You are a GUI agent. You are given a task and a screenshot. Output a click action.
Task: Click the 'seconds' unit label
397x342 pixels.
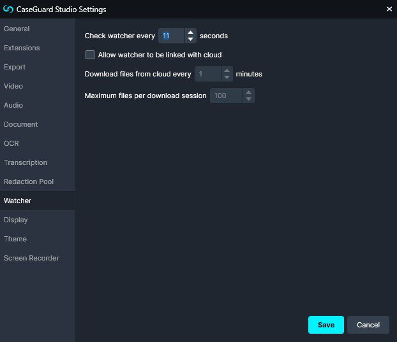tap(214, 36)
